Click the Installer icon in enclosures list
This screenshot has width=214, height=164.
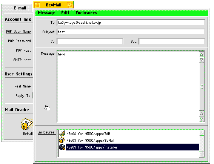62,147
